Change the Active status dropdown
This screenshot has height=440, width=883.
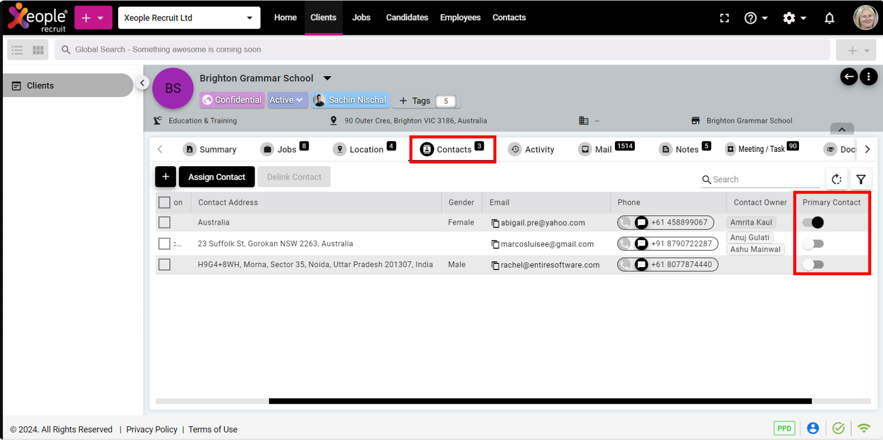287,100
